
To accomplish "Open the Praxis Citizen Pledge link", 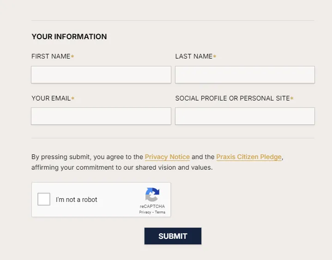I will coord(249,157).
